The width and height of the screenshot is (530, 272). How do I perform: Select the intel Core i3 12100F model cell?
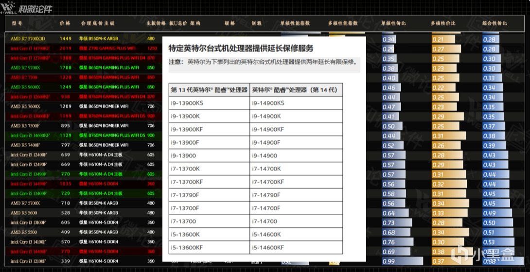tap(28, 261)
